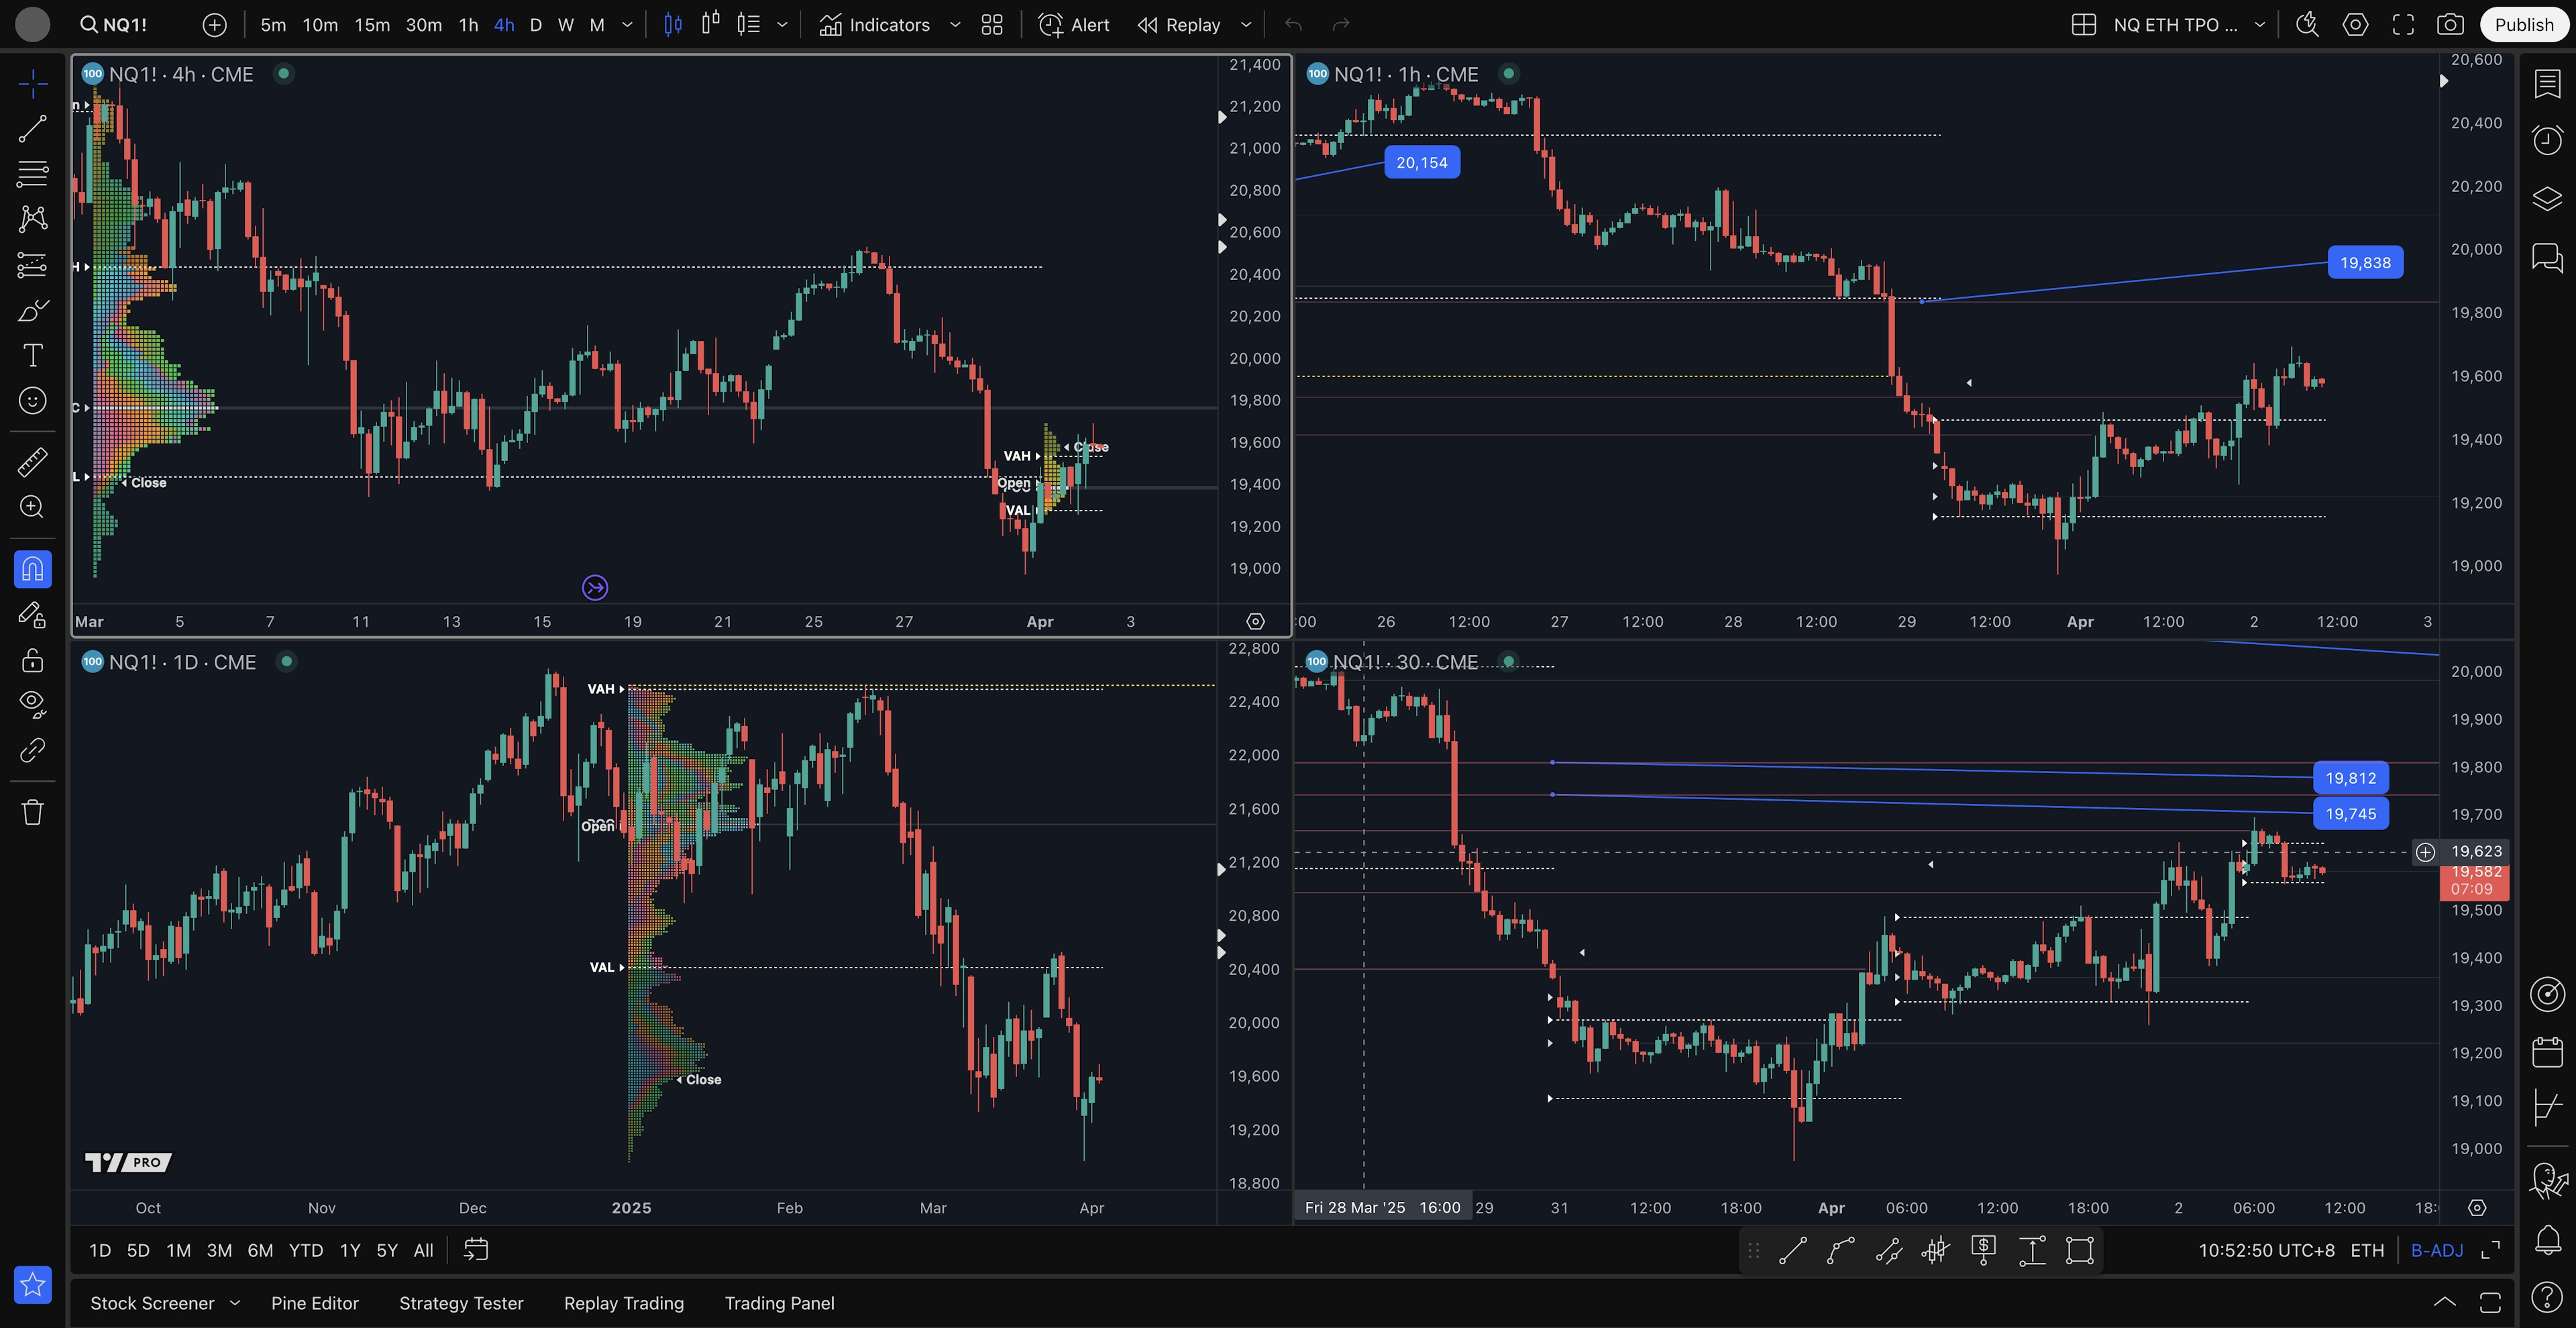Image resolution: width=2576 pixels, height=1328 pixels.
Task: Click the 19,838 blue price label
Action: [x=2365, y=262]
